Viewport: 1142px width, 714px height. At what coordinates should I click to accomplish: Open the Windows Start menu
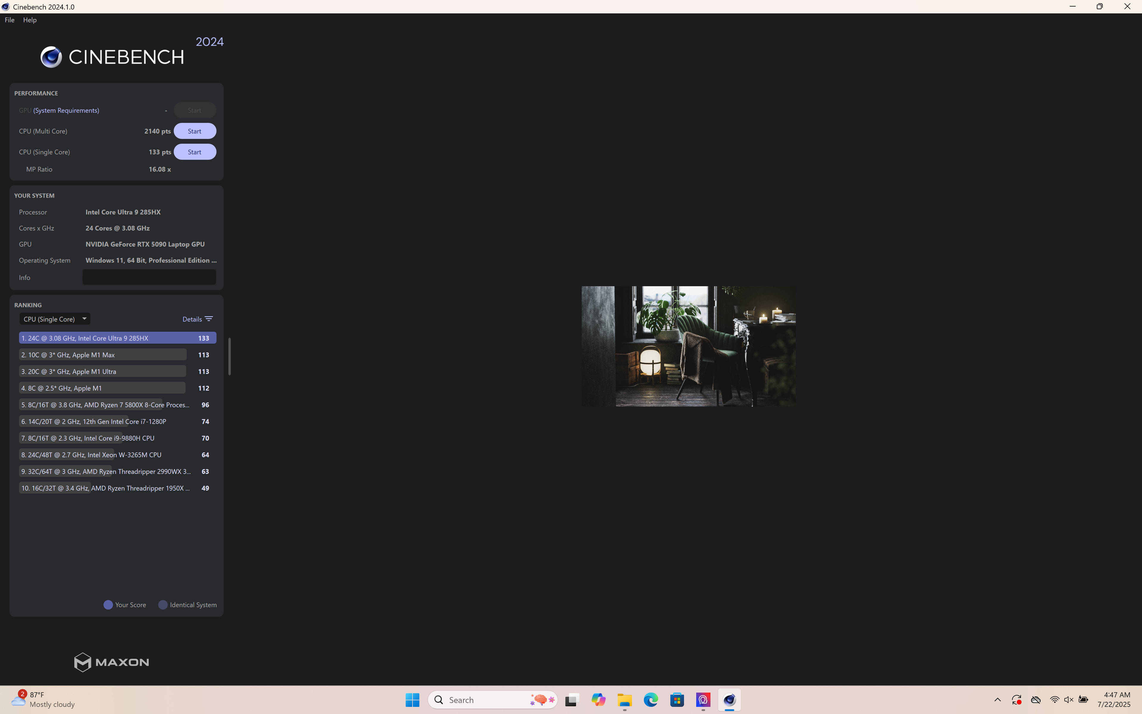coord(412,700)
